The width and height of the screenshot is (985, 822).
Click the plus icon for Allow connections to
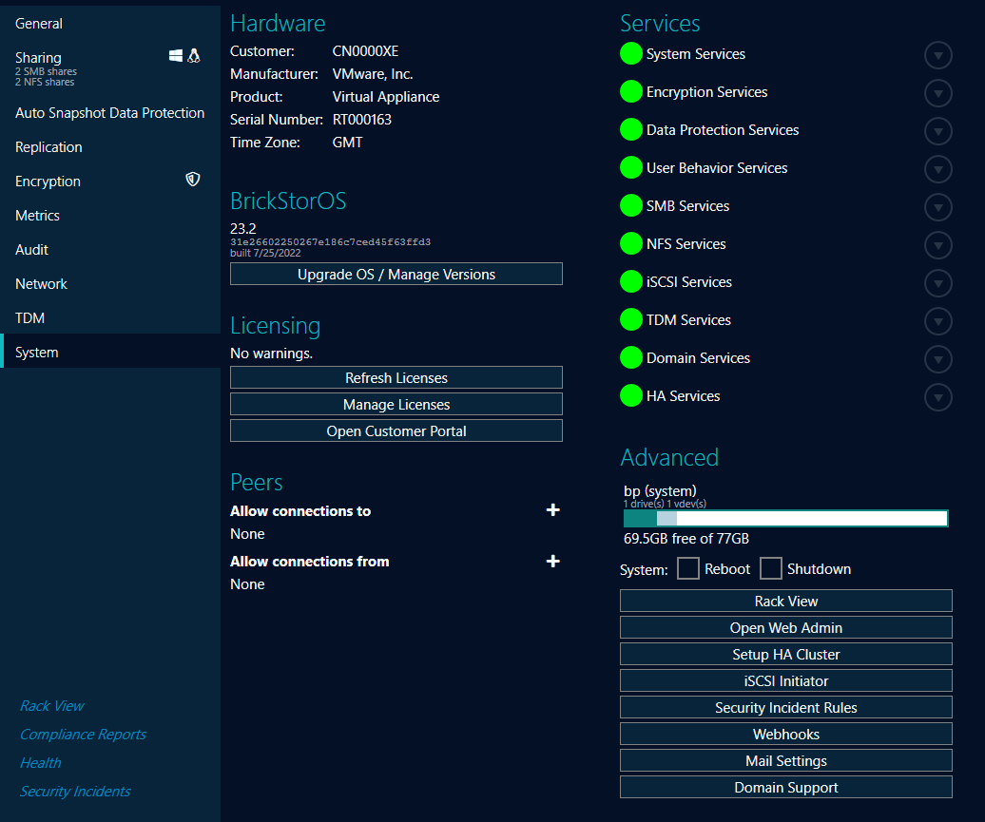(x=553, y=510)
